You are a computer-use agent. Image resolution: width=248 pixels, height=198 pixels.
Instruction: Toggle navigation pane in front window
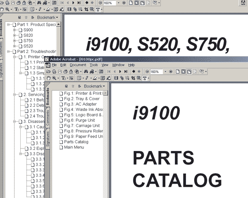click(101, 72)
